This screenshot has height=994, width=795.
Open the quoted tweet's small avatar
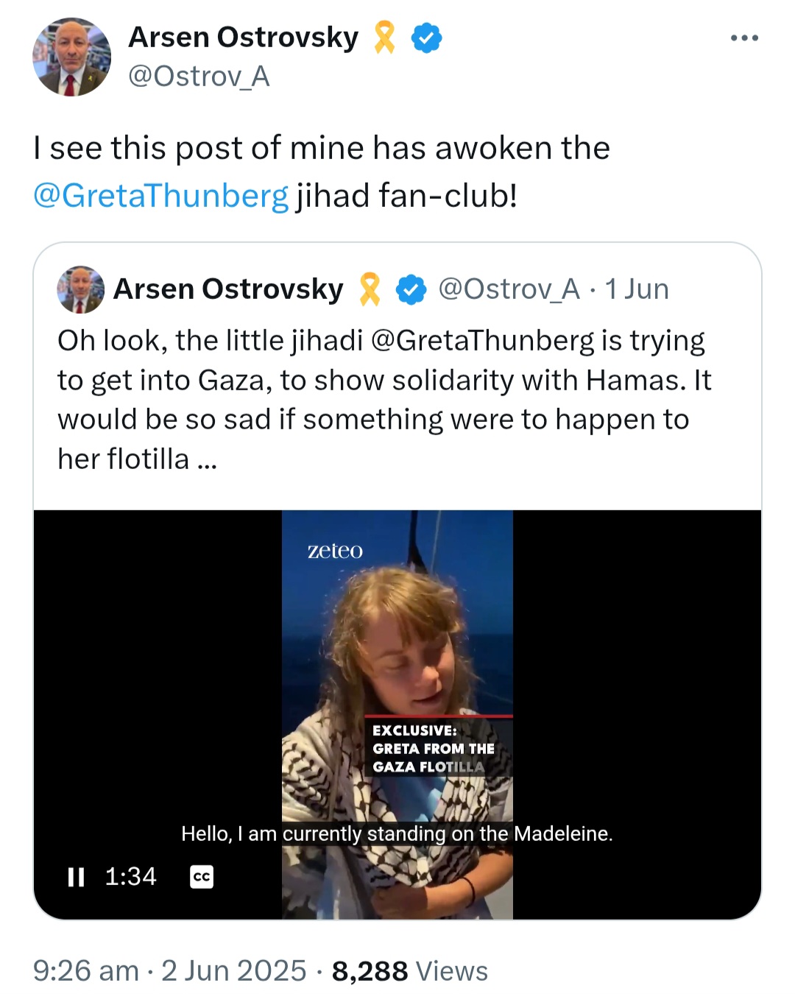click(81, 289)
